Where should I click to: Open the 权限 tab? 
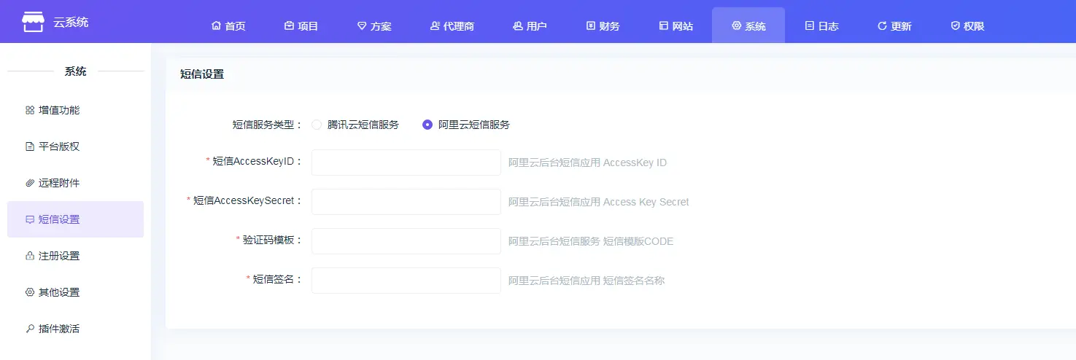tap(968, 26)
